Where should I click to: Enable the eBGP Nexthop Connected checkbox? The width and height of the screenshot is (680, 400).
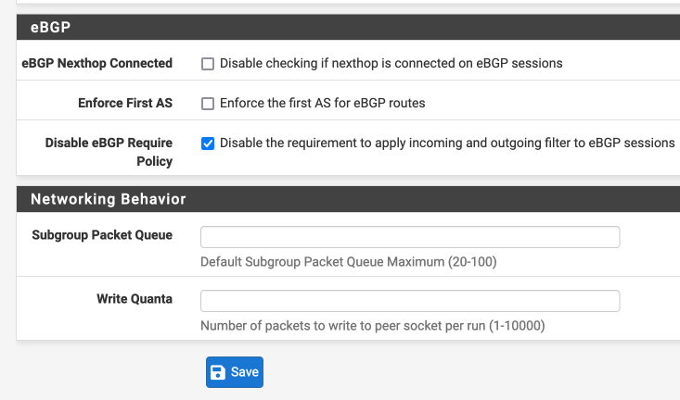(x=208, y=64)
